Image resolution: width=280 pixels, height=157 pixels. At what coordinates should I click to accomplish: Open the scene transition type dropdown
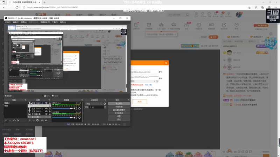pos(94,104)
